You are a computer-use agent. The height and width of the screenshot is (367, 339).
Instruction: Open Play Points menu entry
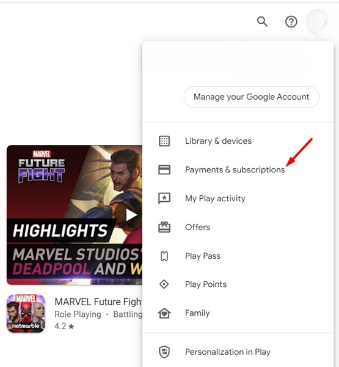(238, 284)
